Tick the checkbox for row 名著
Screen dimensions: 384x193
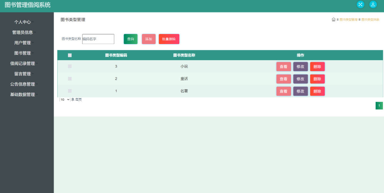click(70, 91)
